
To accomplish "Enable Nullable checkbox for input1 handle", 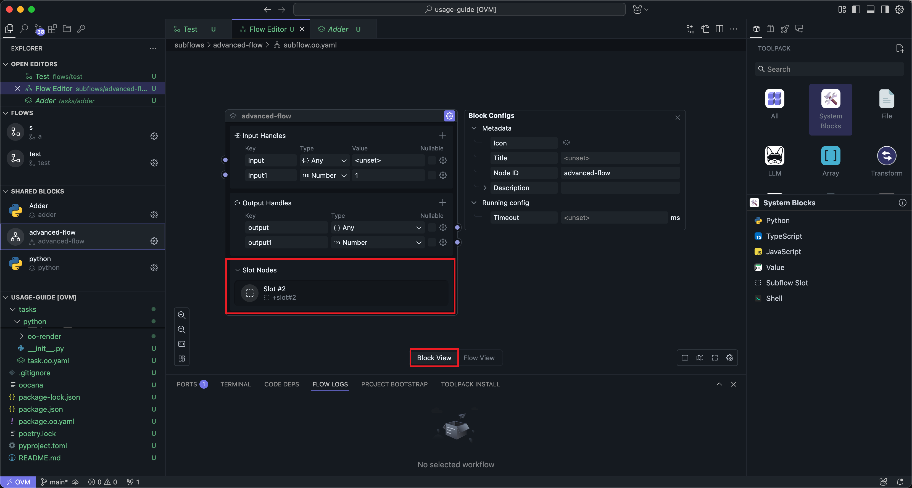I will 432,175.
